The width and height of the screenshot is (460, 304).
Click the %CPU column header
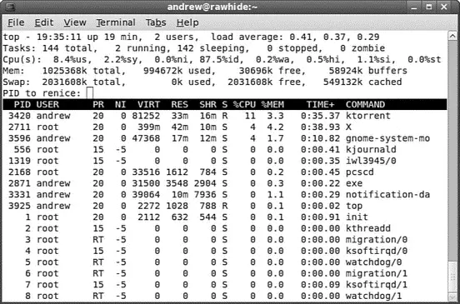(x=244, y=105)
